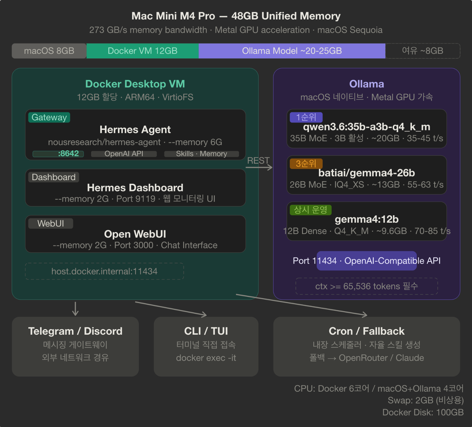Click the purple "1순위" badge
The width and height of the screenshot is (472, 427).
306,117
